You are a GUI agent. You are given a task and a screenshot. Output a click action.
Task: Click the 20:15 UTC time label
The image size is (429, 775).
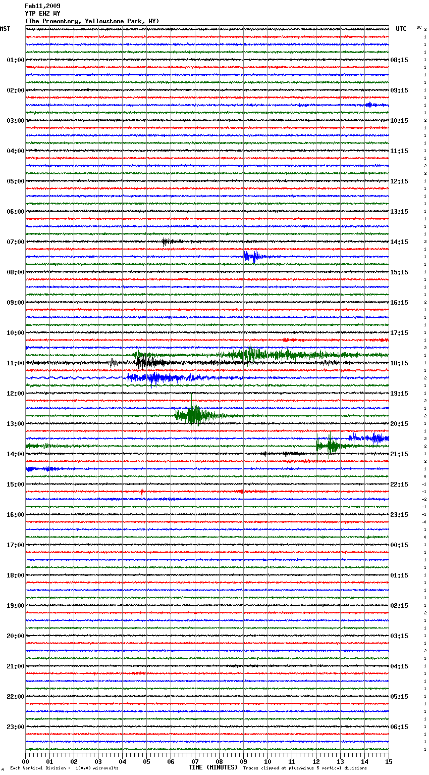(x=399, y=424)
